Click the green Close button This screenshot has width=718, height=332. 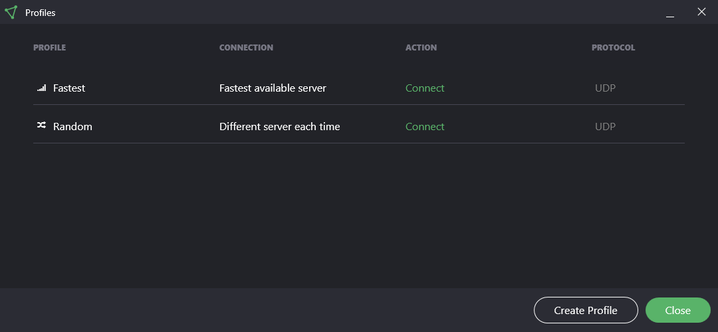[677, 310]
